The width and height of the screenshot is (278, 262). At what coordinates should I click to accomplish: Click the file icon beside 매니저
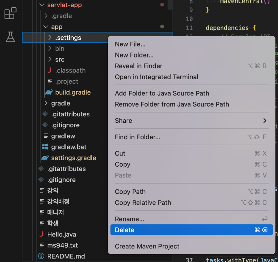(x=42, y=212)
